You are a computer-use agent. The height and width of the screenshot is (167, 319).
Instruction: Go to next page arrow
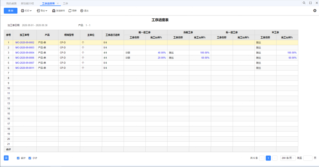[x=275, y=158]
